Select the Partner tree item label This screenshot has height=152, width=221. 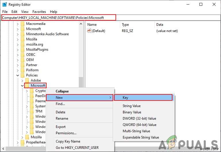32,65
